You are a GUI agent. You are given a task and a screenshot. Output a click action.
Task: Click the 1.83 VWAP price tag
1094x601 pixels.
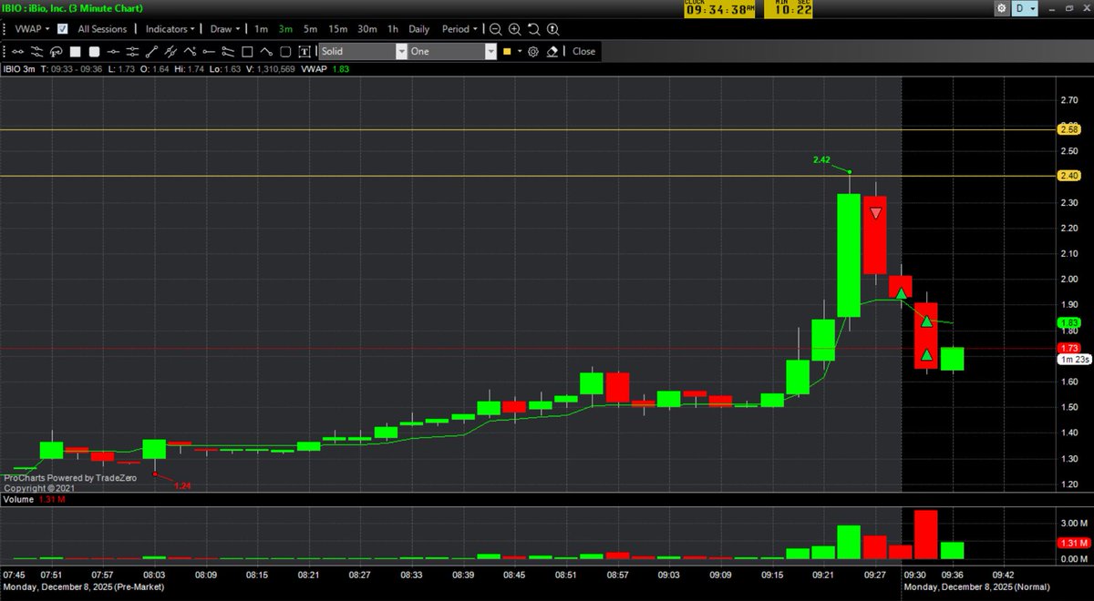tap(1068, 323)
